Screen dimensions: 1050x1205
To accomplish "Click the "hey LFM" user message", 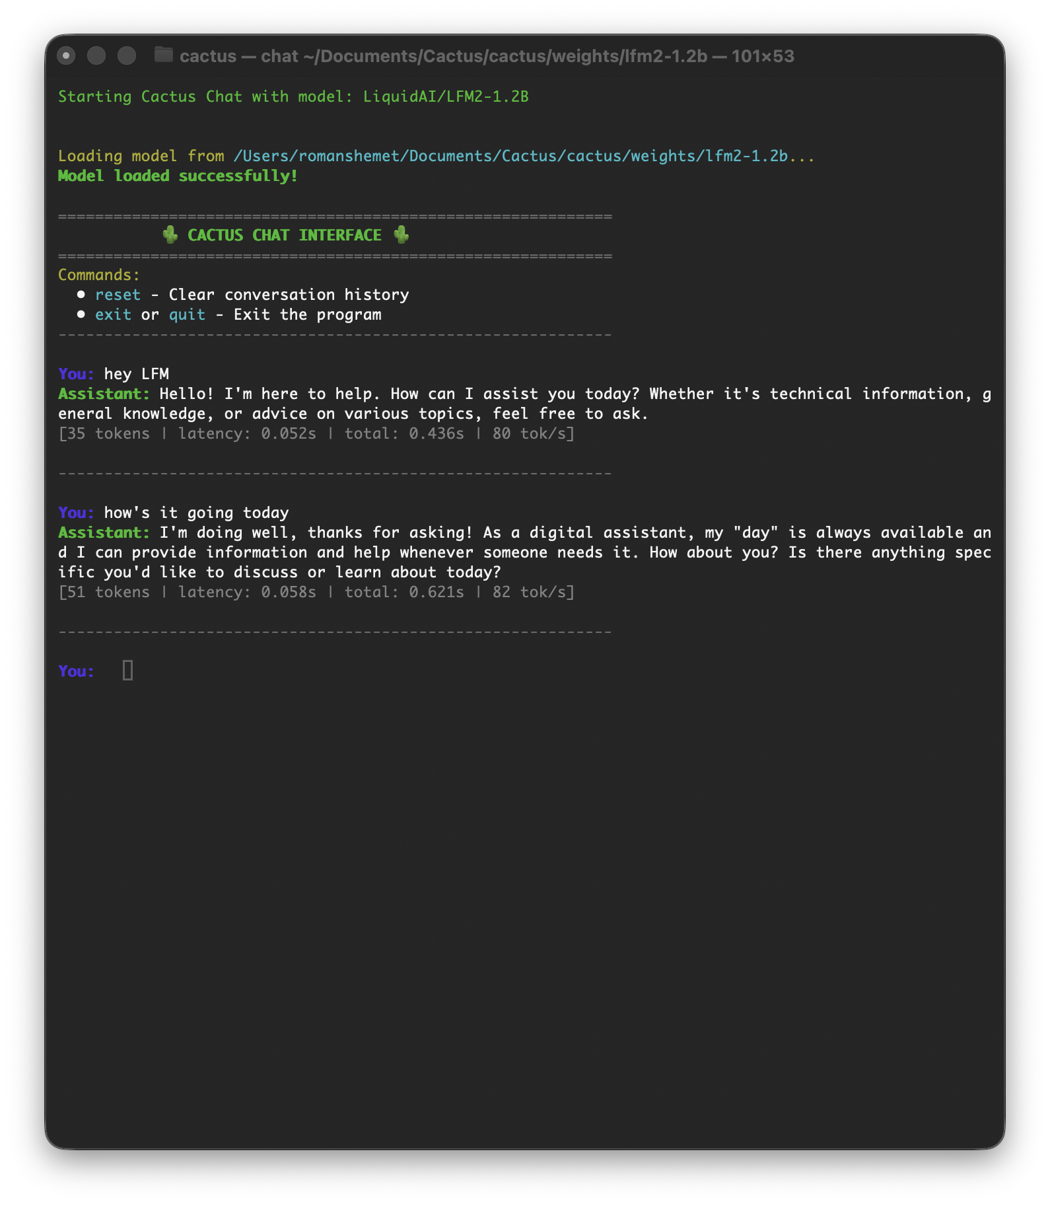I will [136, 374].
